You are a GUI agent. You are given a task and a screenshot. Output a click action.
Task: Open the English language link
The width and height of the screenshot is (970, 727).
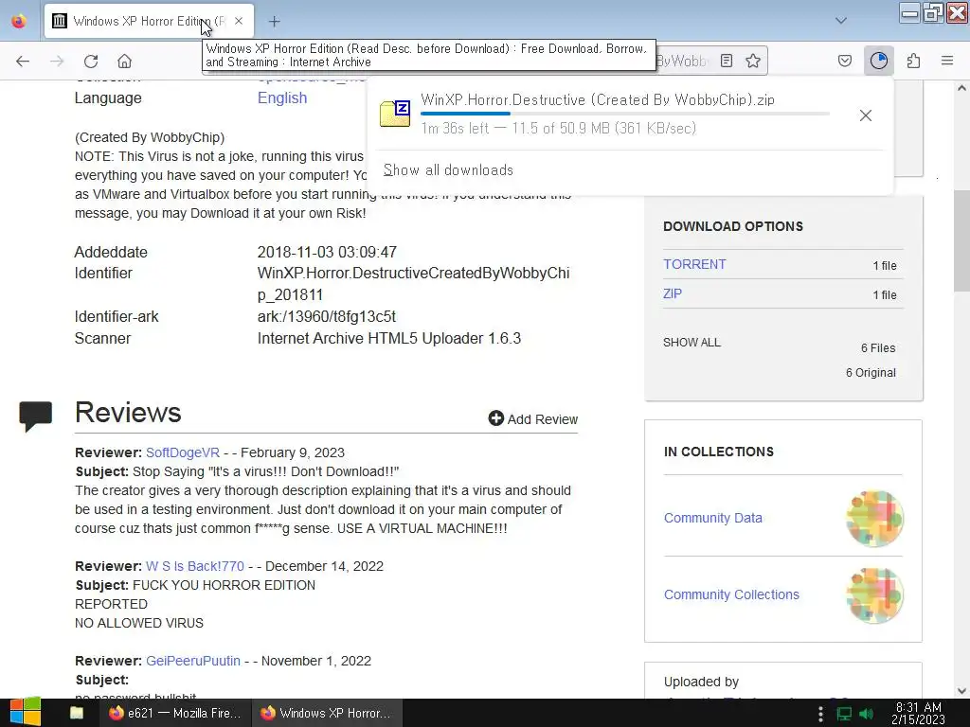click(282, 98)
